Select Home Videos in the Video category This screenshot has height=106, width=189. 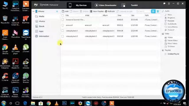(171, 41)
